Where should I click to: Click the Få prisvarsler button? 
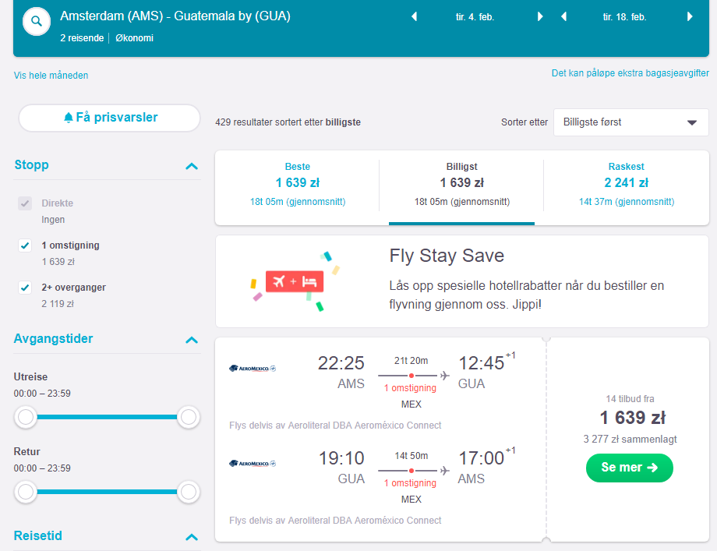pos(109,118)
